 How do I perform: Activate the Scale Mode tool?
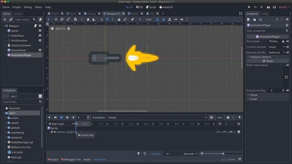(x=68, y=19)
